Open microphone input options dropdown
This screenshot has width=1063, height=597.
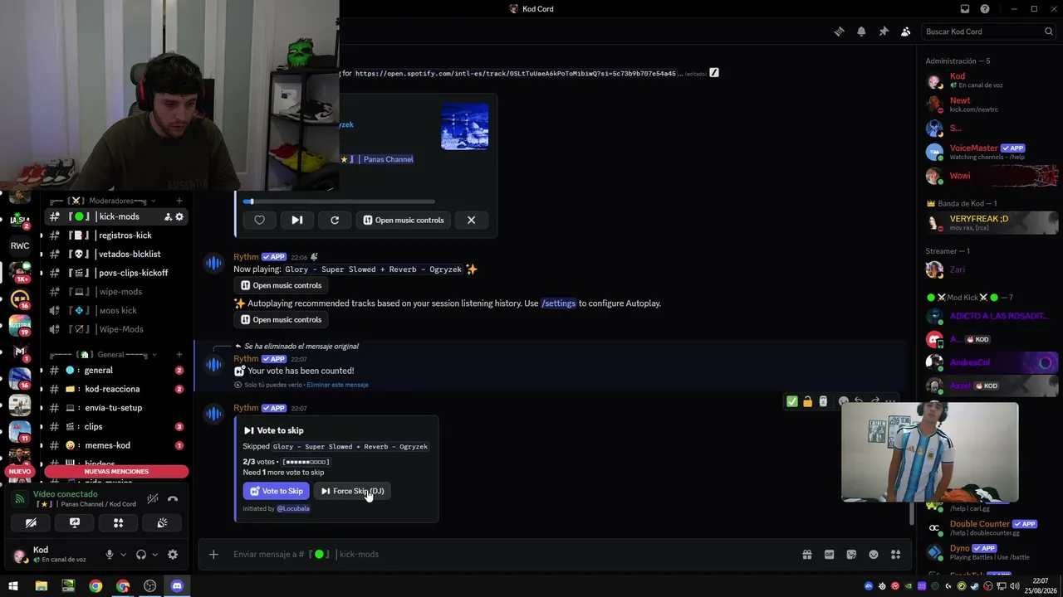tap(123, 555)
